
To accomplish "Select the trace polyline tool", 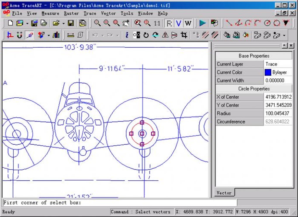I will pyautogui.click(x=238, y=23).
